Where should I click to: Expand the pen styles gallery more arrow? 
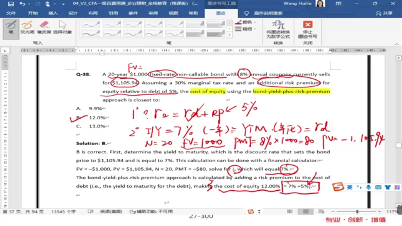(x=229, y=35)
